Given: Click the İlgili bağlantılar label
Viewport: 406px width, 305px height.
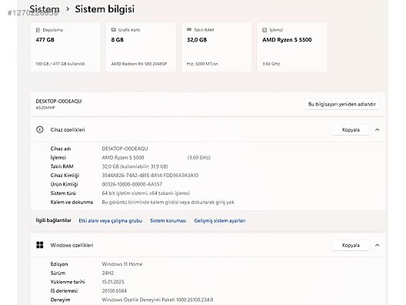Looking at the screenshot, I should click(53, 220).
